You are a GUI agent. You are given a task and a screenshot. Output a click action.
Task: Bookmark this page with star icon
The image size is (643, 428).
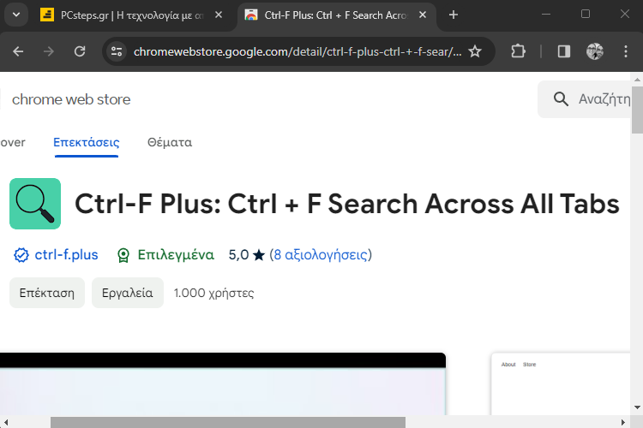pos(475,51)
